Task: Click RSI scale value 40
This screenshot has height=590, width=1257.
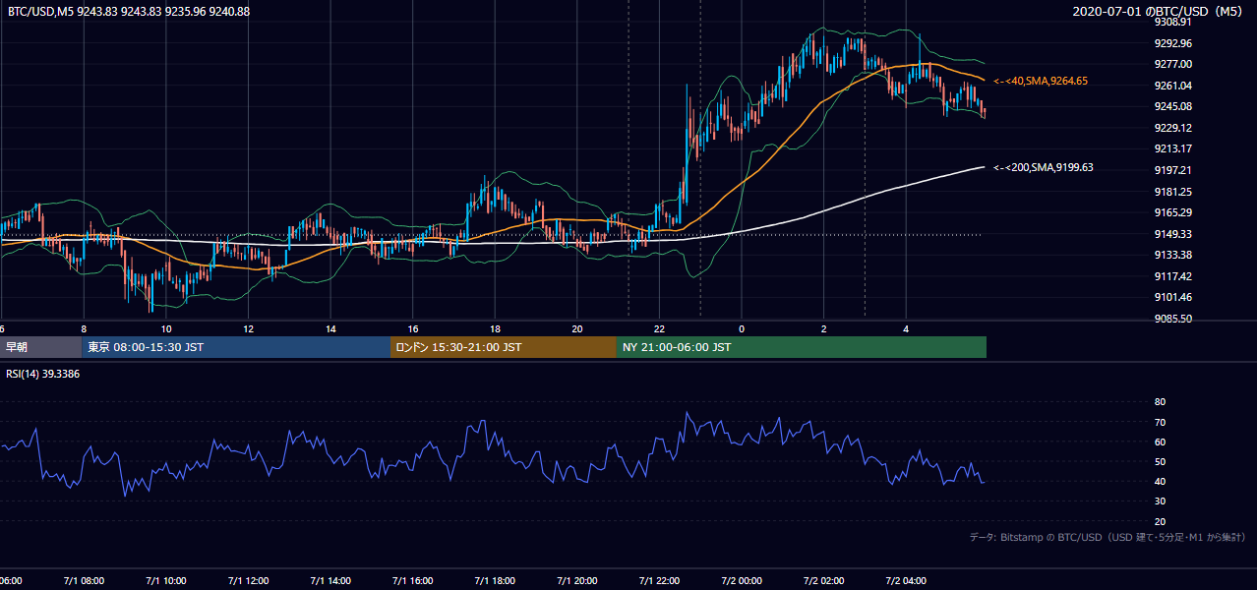Action: pos(1160,481)
